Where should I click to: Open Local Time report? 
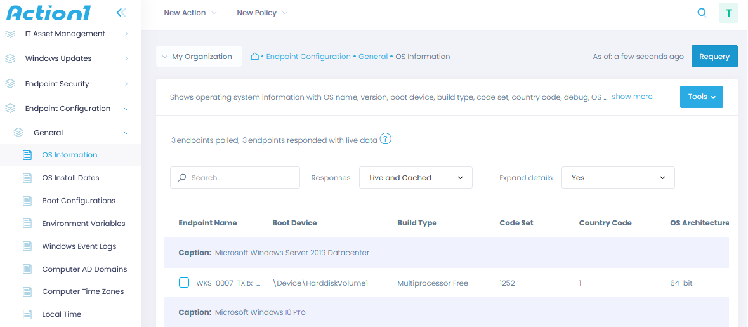click(x=62, y=314)
